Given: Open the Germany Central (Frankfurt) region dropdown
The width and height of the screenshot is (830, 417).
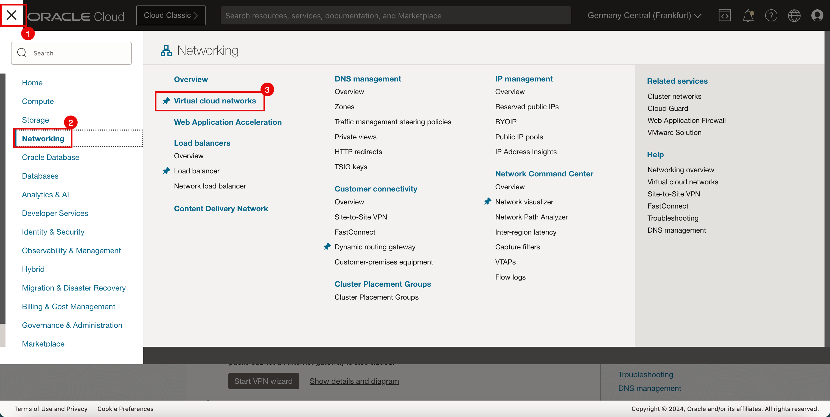Looking at the screenshot, I should [x=644, y=15].
